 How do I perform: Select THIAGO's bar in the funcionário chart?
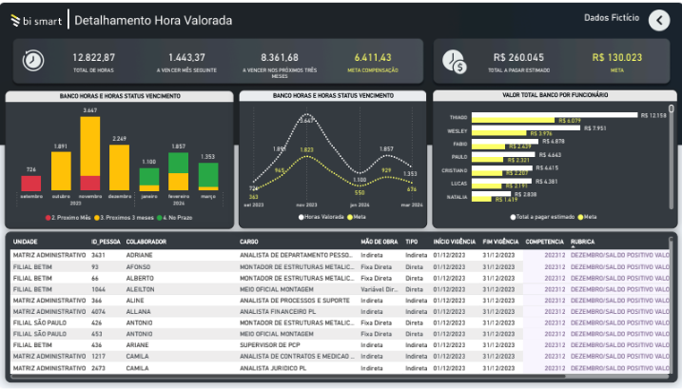point(552,115)
